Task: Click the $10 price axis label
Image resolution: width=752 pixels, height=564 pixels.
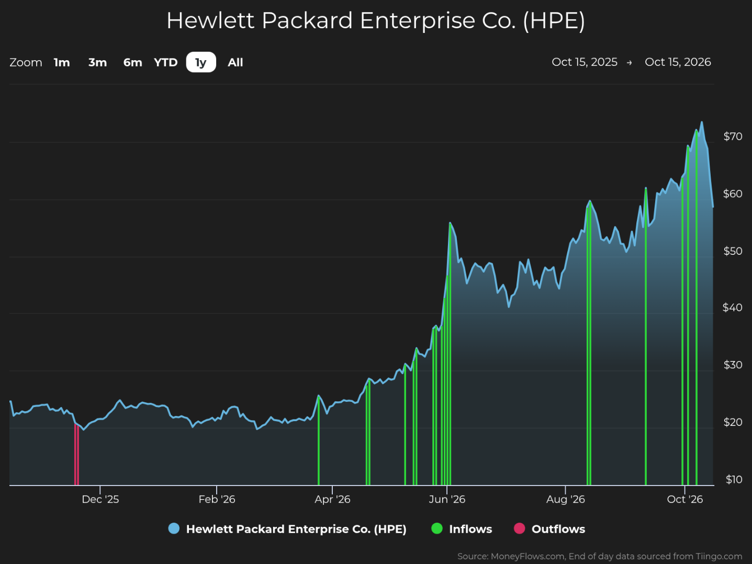Action: (x=734, y=480)
